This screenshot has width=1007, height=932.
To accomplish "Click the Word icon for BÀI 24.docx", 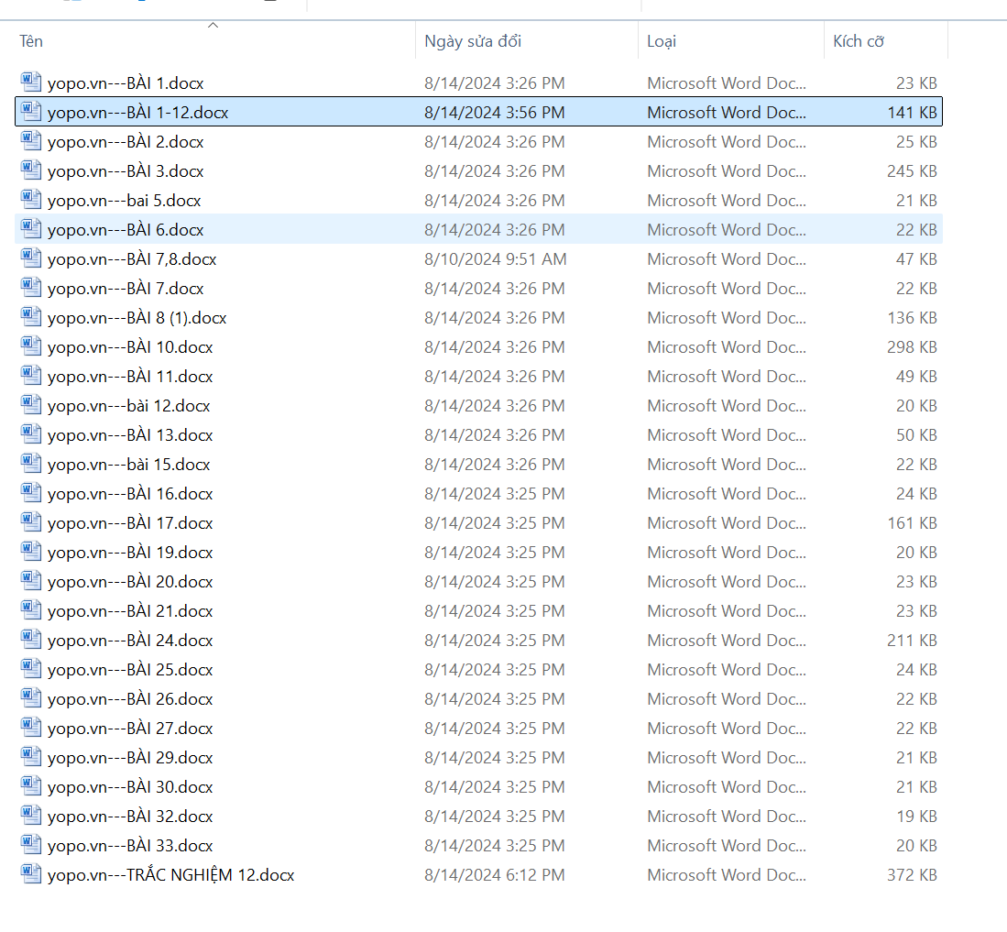I will coord(31,640).
